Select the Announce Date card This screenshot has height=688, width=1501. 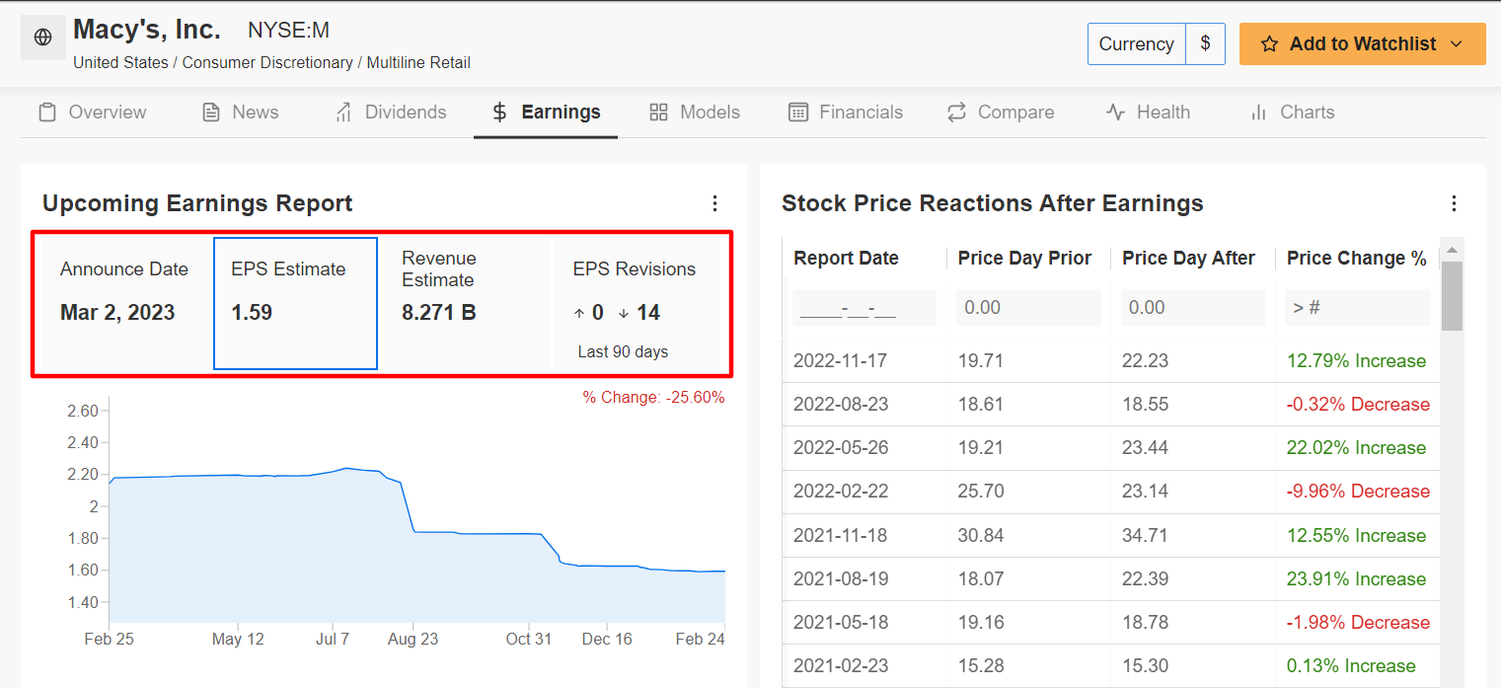pyautogui.click(x=126, y=304)
